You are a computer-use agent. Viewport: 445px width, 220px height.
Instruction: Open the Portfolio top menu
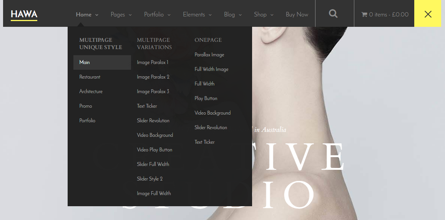pos(154,15)
